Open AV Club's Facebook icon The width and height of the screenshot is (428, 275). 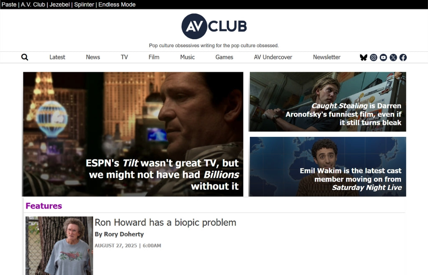coord(403,58)
